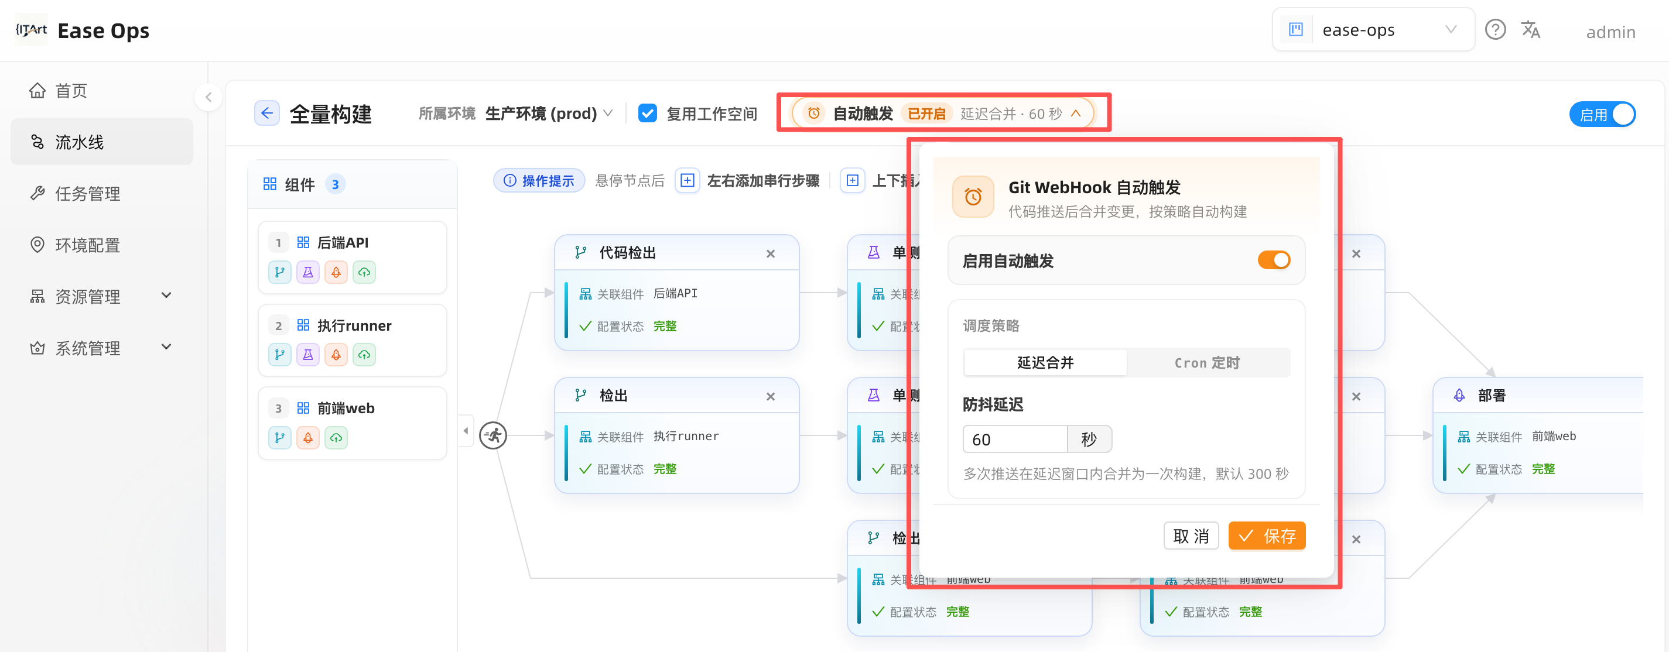The image size is (1669, 652).
Task: Open the 生产环境 (prod) environment dropdown
Action: [x=549, y=114]
